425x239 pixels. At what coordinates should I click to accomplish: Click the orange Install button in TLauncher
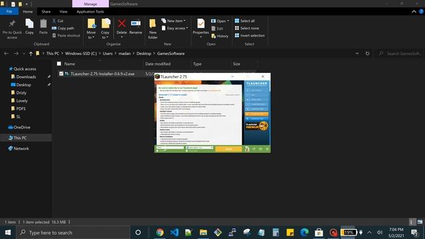[228, 149]
